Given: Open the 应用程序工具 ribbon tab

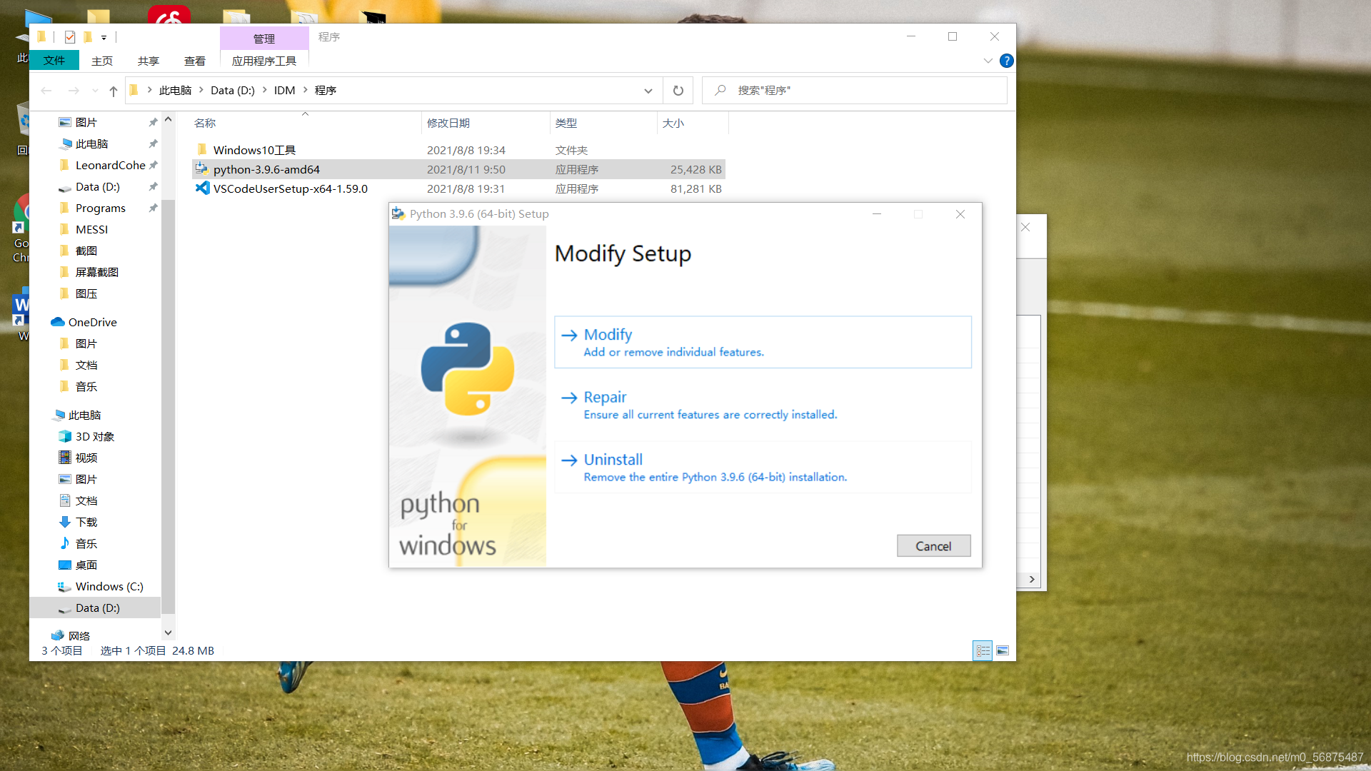Looking at the screenshot, I should pos(264,61).
